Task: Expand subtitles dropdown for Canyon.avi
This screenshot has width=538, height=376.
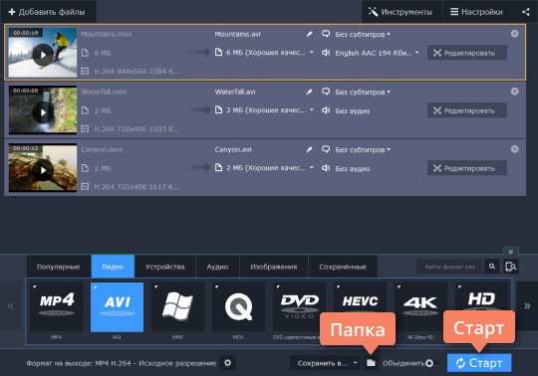Action: point(363,149)
